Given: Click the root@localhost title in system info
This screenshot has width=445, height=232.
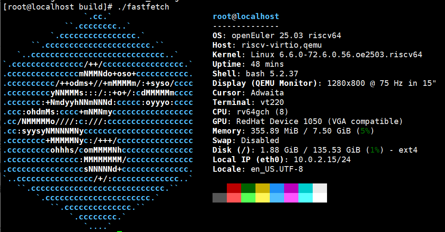Looking at the screenshot, I should 246,16.
